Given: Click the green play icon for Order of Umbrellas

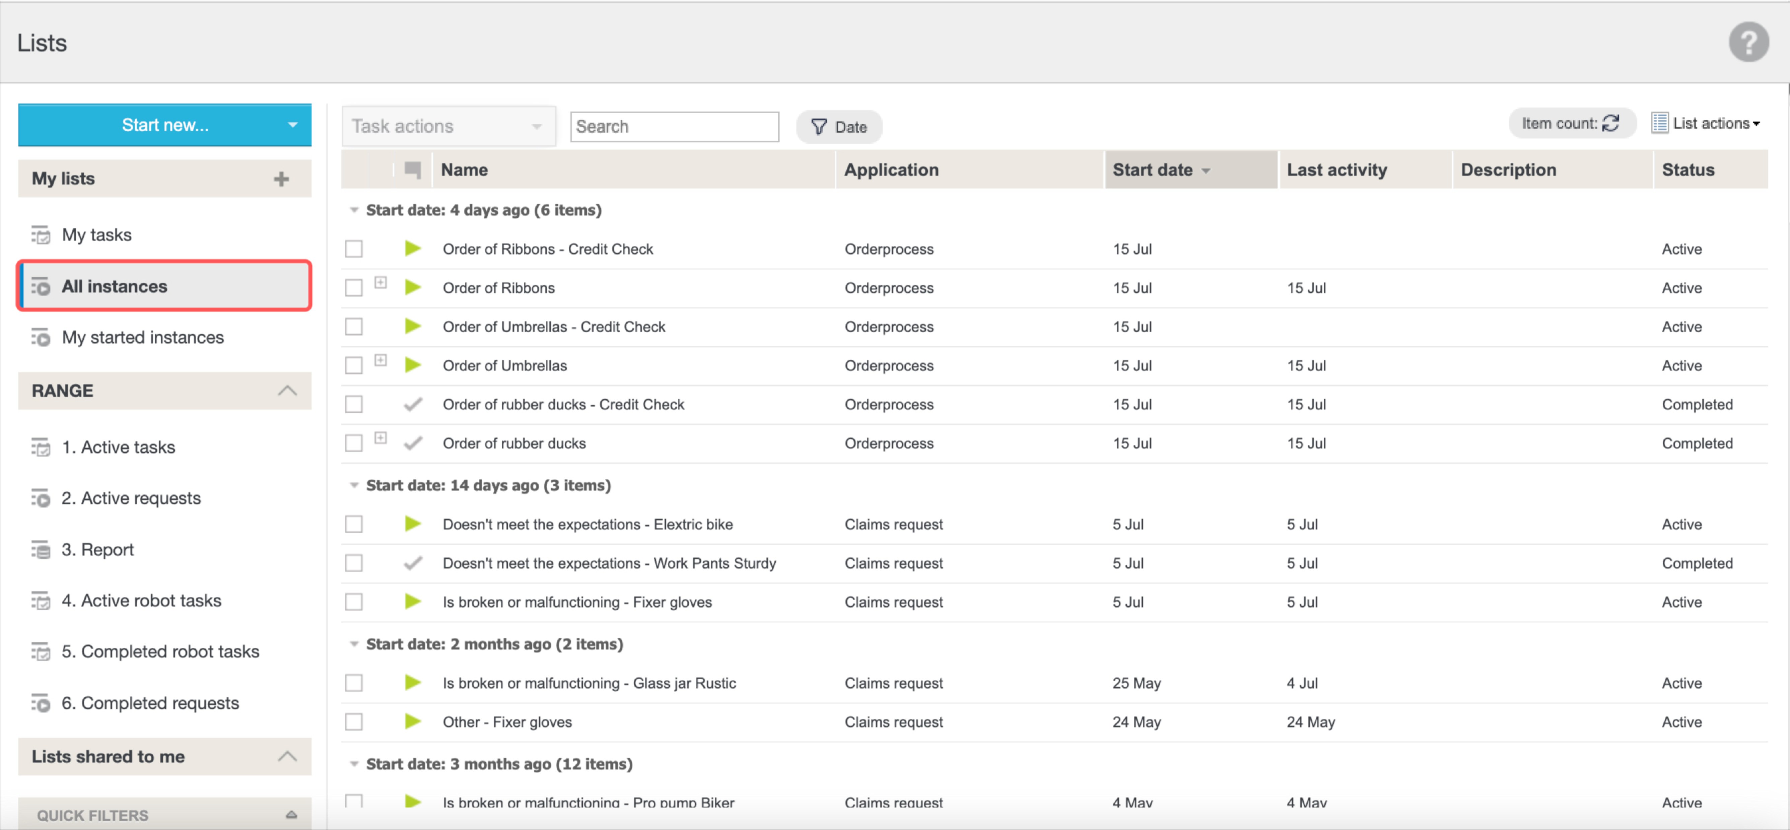Looking at the screenshot, I should tap(413, 365).
